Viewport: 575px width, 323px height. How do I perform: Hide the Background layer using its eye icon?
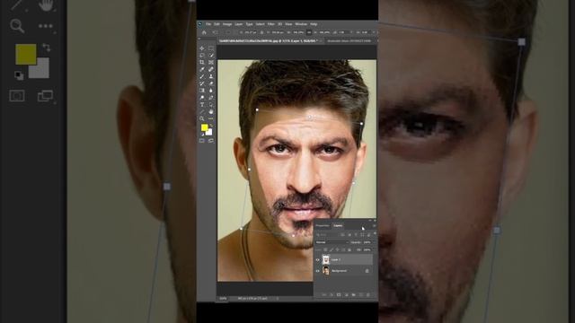(317, 271)
